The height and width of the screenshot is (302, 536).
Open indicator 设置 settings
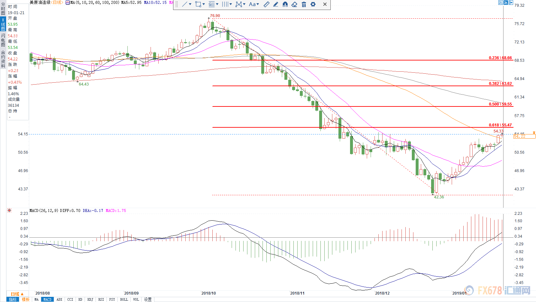tap(148, 299)
